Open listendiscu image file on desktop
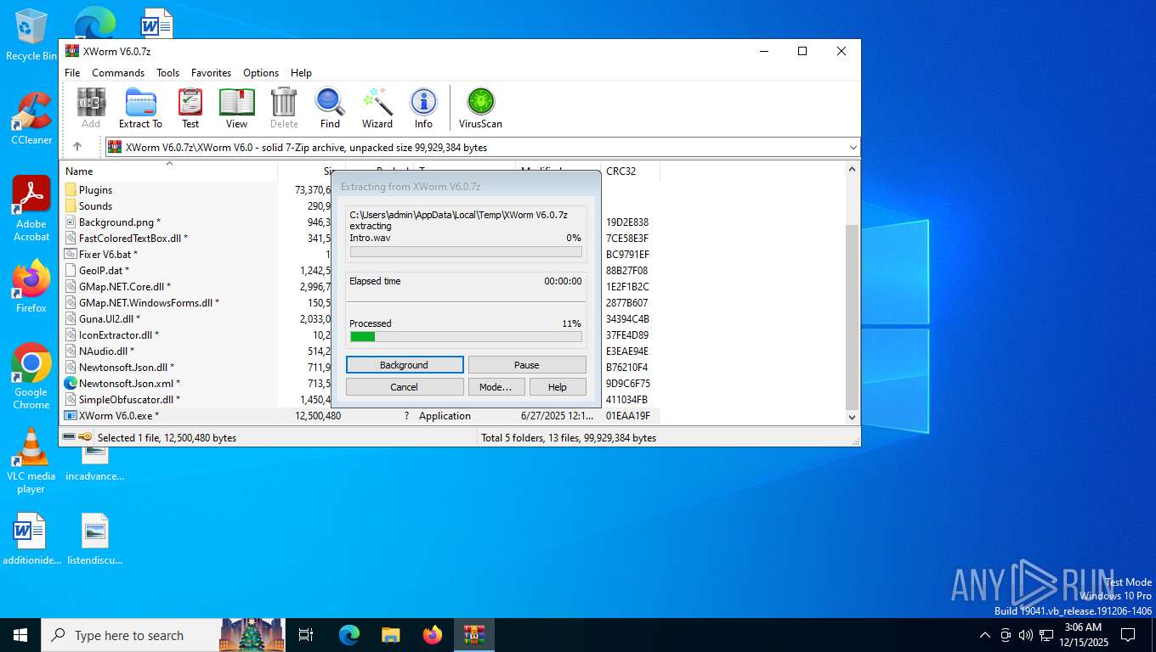 pos(95,539)
